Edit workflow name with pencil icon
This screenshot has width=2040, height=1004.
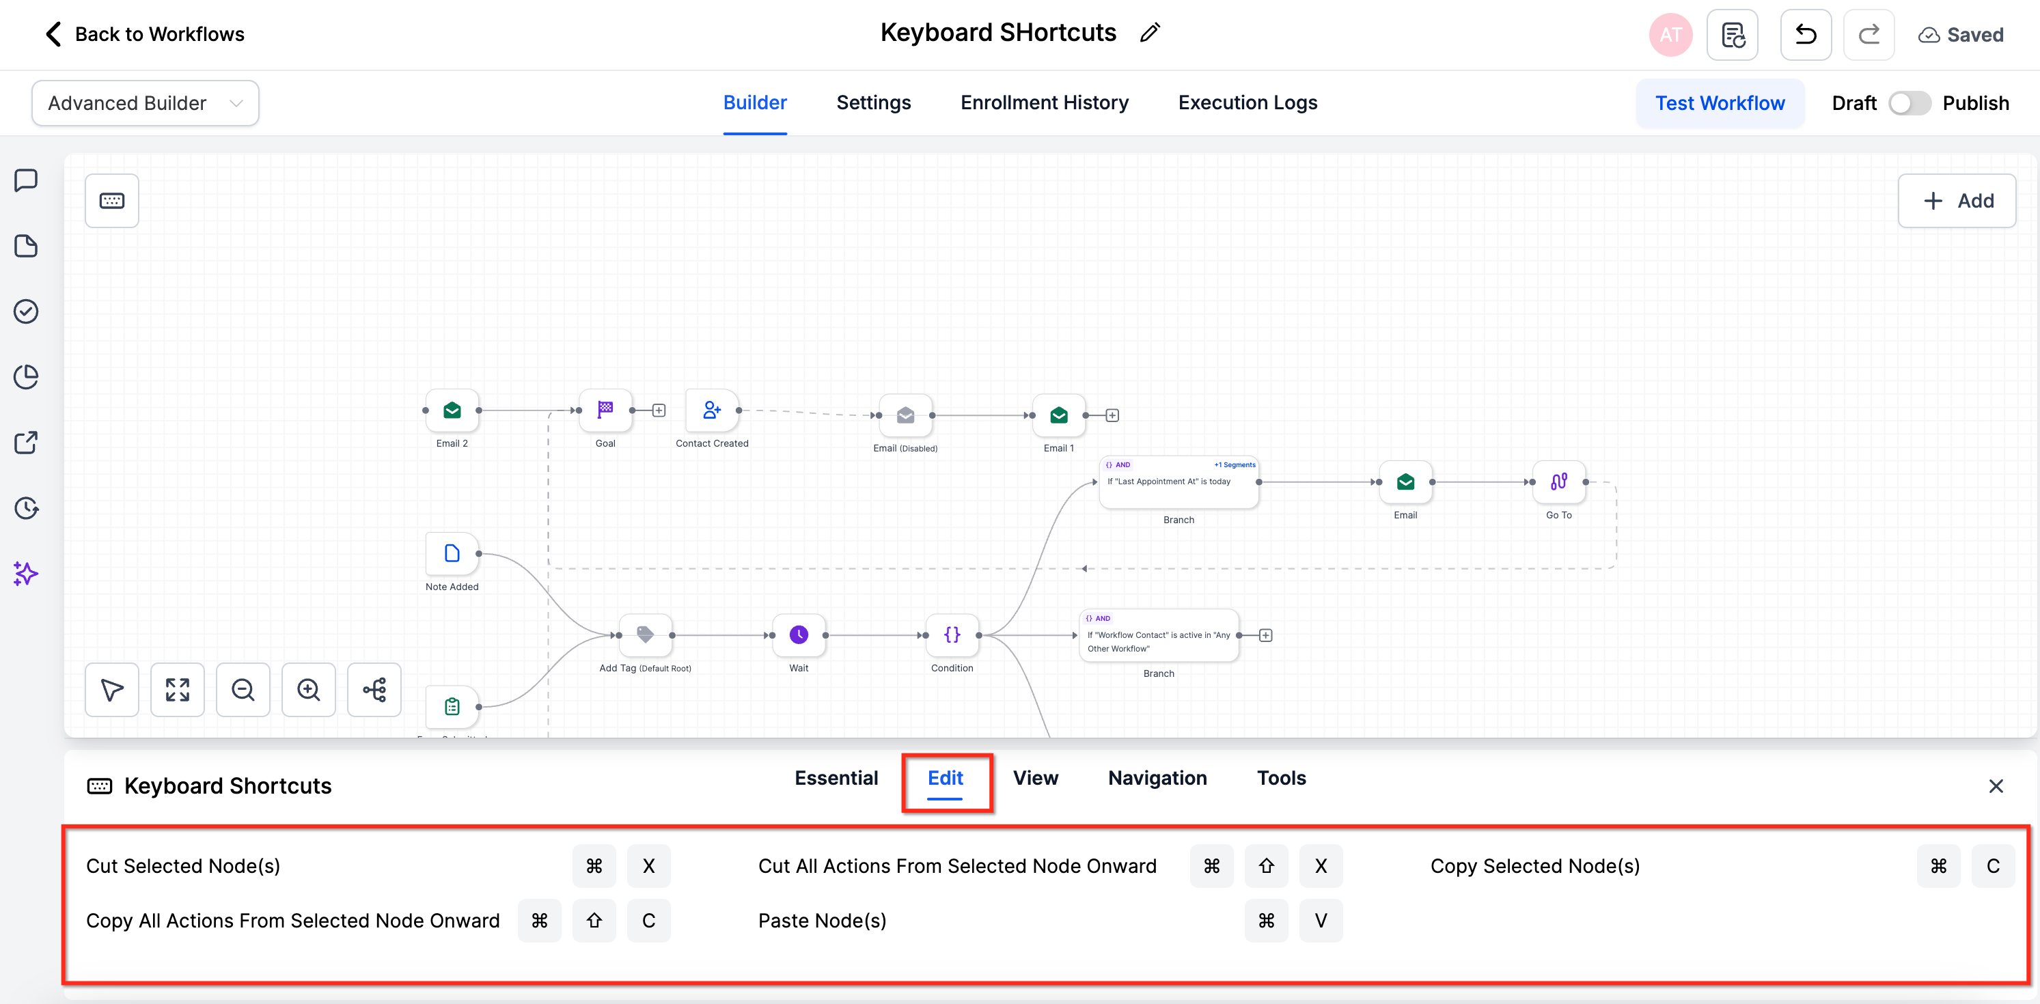pyautogui.click(x=1150, y=33)
